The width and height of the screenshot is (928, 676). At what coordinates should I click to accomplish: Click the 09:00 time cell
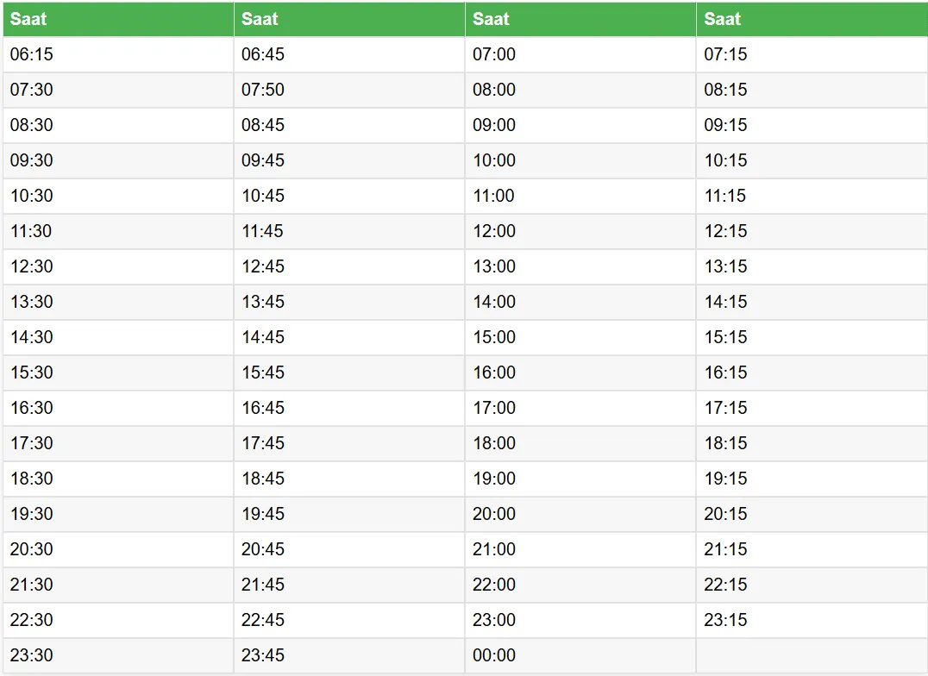coord(494,125)
